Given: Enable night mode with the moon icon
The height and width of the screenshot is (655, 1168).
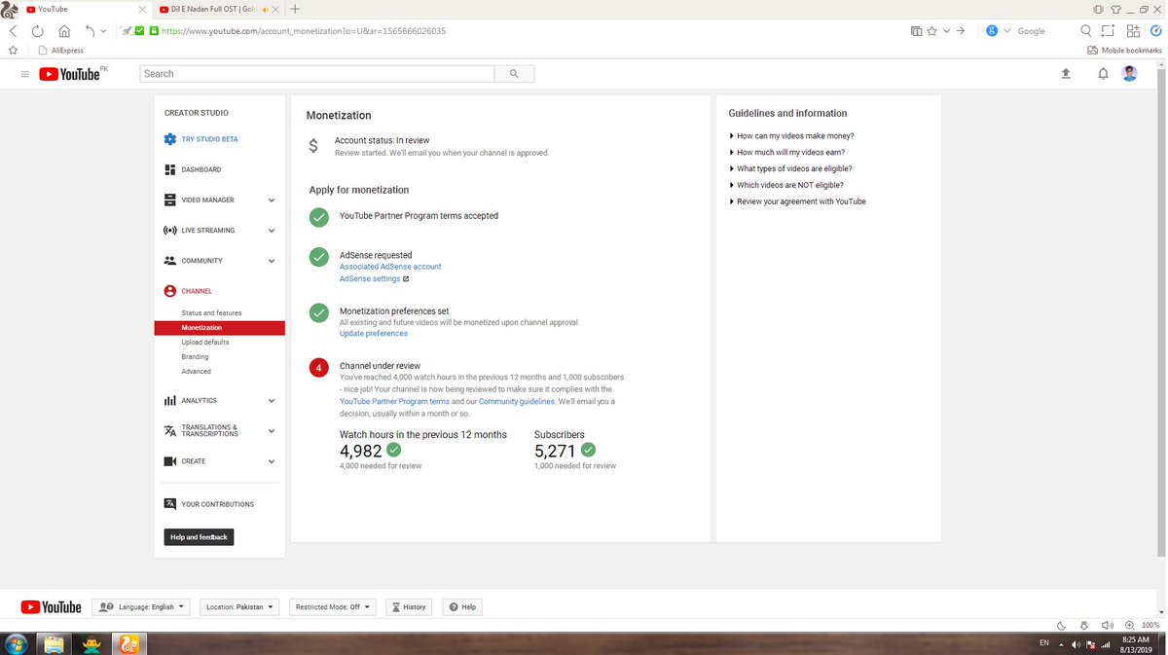Looking at the screenshot, I should click(x=1060, y=625).
